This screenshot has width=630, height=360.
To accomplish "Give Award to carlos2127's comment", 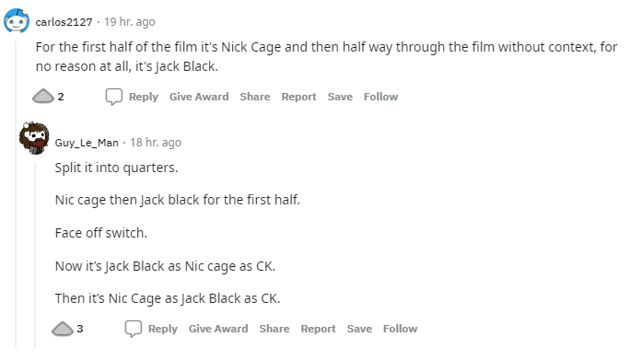I will [x=199, y=97].
